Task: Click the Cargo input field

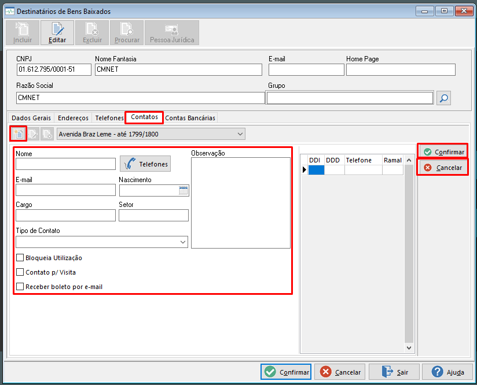Action: point(65,216)
